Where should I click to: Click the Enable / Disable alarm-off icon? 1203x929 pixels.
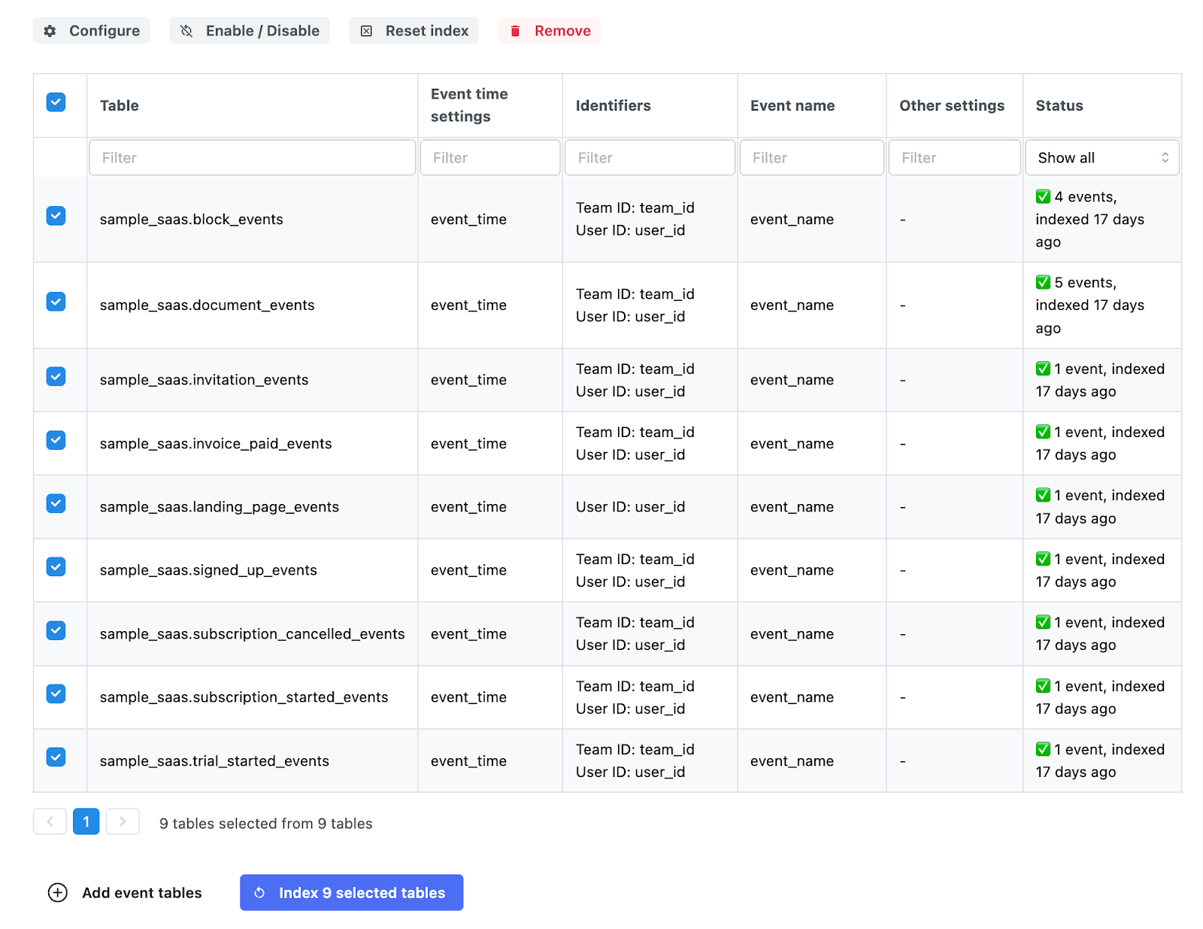pos(186,31)
